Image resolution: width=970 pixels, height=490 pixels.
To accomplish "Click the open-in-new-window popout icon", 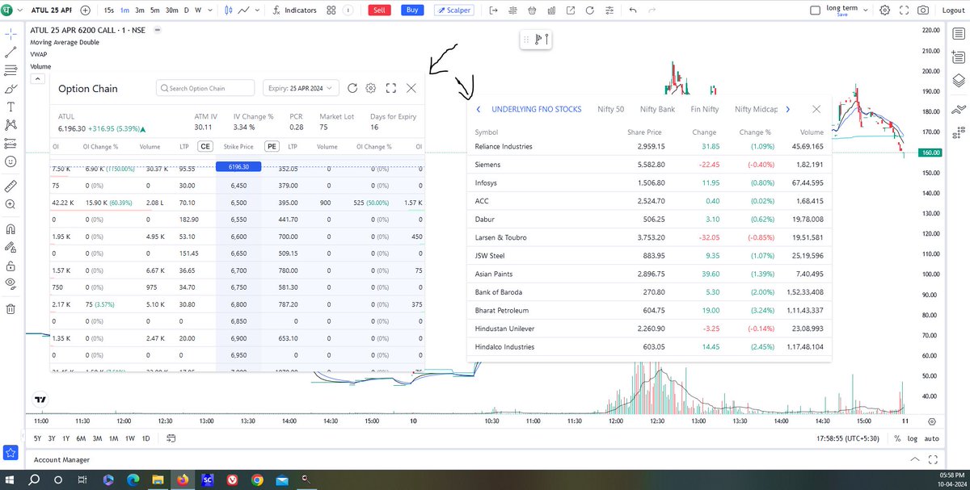I will 571,10.
